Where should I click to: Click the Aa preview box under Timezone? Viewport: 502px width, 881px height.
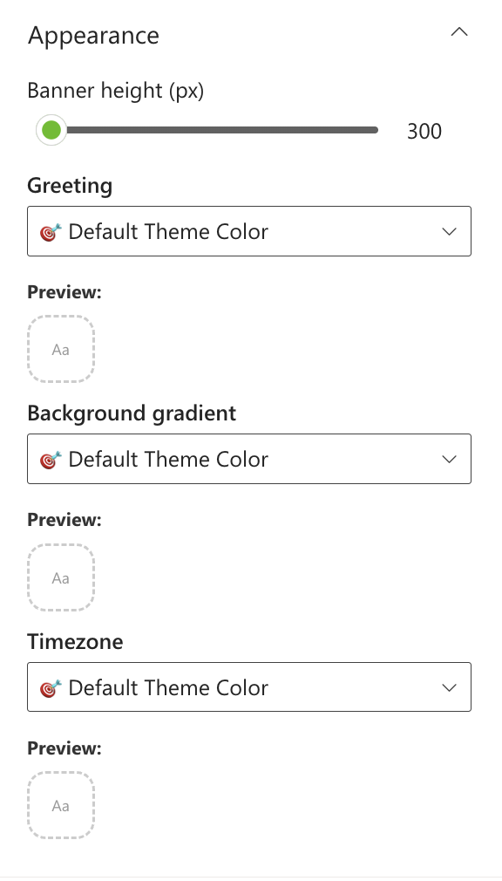[x=61, y=805]
